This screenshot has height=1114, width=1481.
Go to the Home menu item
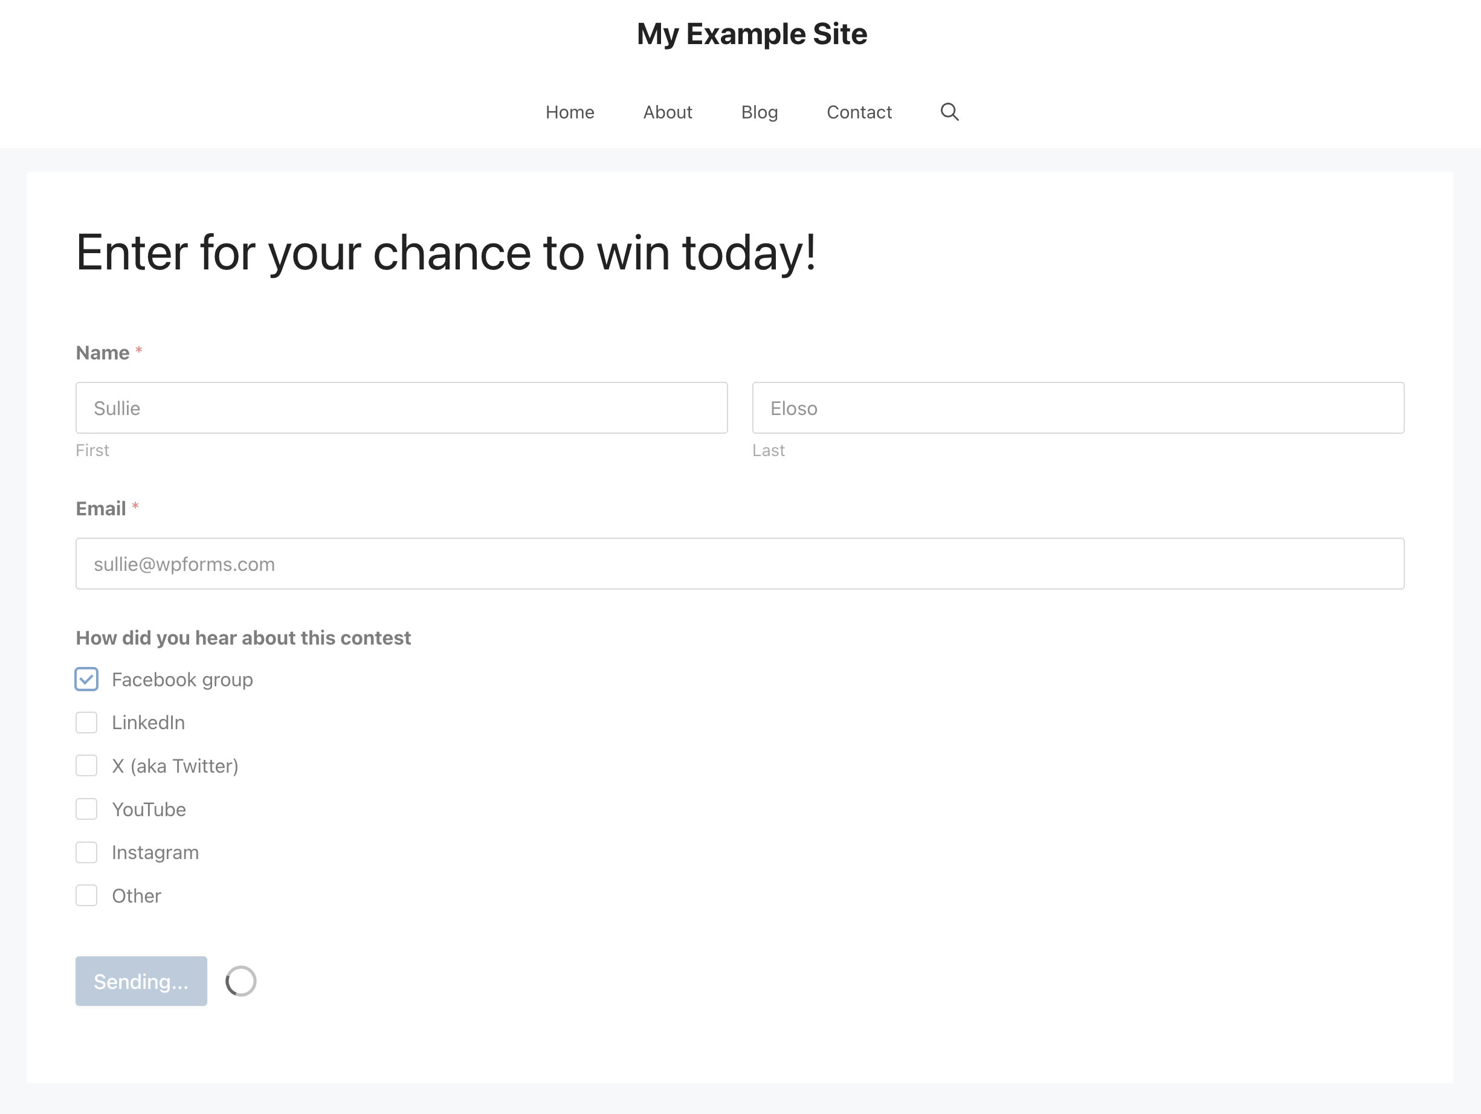tap(570, 112)
